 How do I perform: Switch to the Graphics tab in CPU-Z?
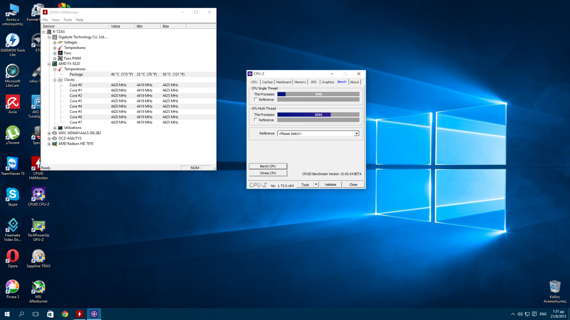click(328, 82)
